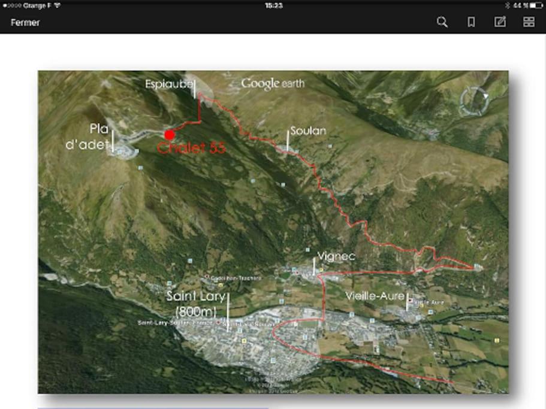Tap the Fermer close button

25,23
